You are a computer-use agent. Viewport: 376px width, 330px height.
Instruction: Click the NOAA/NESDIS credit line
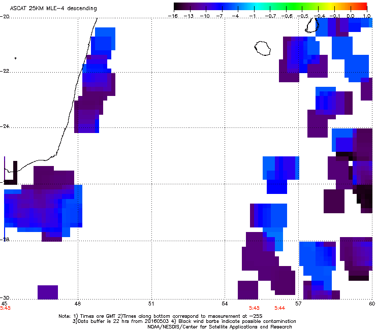(x=220, y=327)
